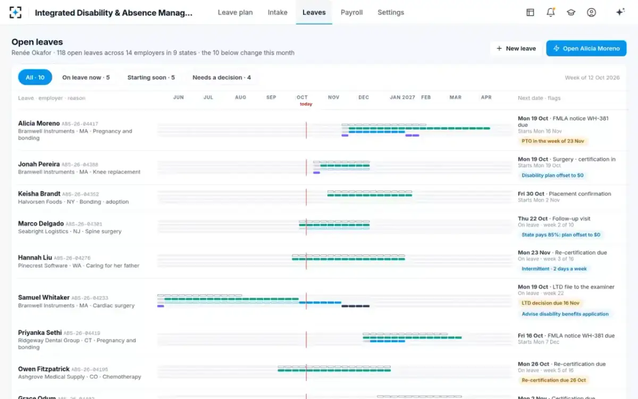Select the Marco Delgado name
Screen dimensions: 638x399
(x=41, y=223)
